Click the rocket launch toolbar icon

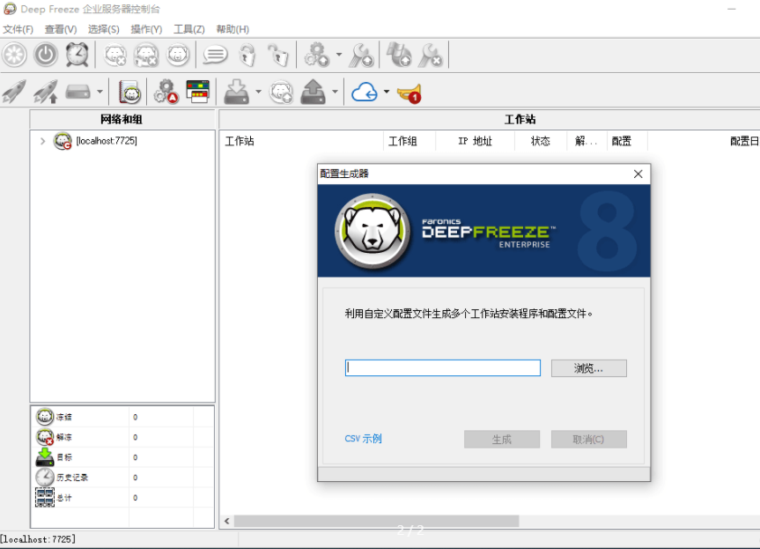(14, 92)
